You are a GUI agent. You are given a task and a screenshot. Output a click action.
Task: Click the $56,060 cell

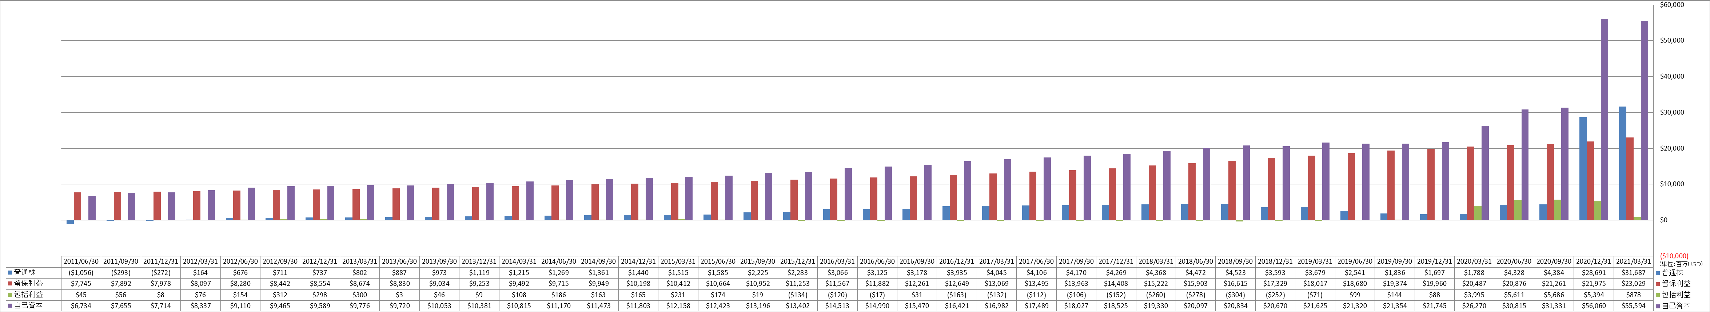coord(1594,306)
